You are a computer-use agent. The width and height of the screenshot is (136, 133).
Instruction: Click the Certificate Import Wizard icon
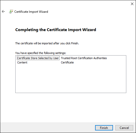tap(11, 11)
